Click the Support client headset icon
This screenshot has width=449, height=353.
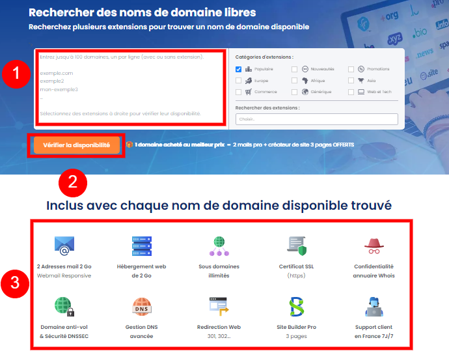(374, 307)
